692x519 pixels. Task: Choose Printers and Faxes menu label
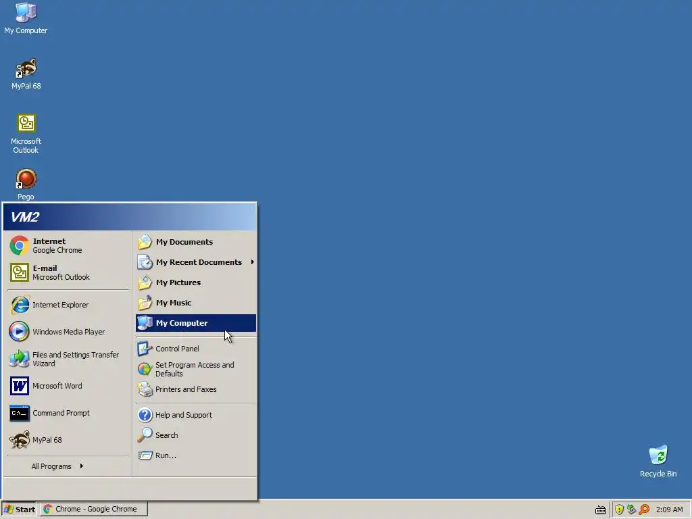tap(186, 389)
